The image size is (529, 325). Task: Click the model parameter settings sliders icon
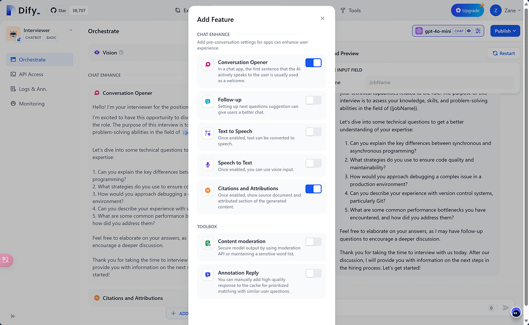coord(477,31)
